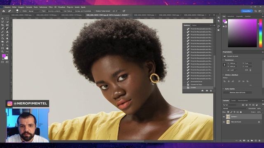Create new snapshot camera icon in History
This screenshot has height=148, width=264.
[207, 91]
